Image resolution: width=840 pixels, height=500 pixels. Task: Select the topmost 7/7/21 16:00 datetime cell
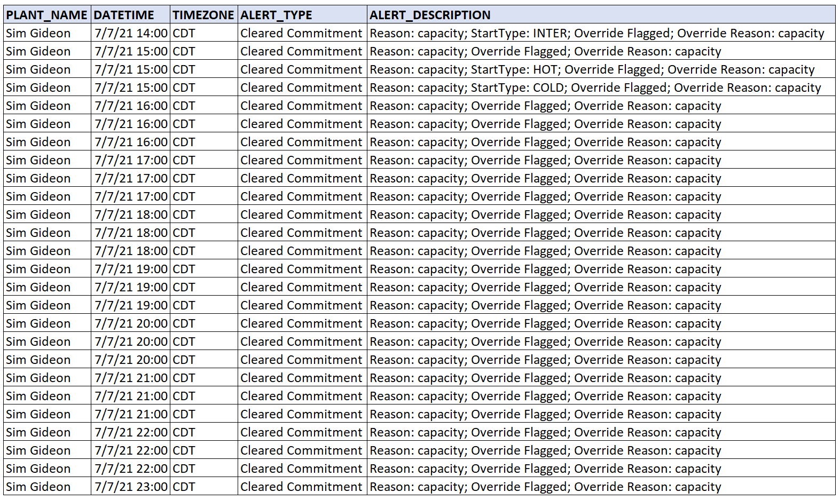coord(131,106)
